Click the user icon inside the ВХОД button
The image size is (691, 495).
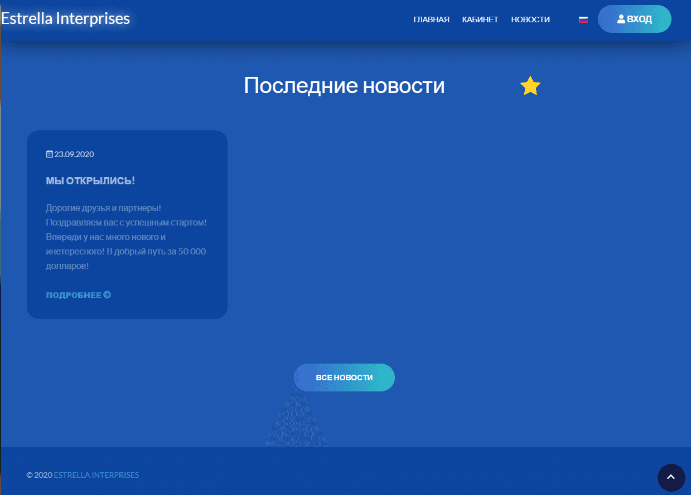coord(621,18)
